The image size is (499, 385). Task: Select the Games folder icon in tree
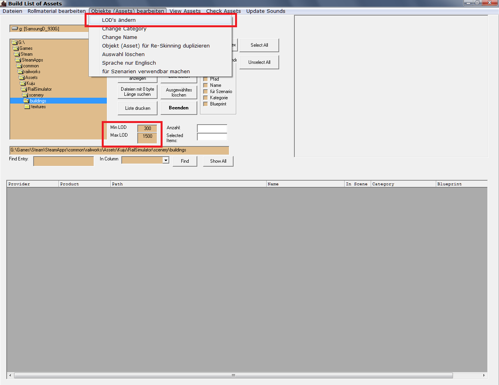click(x=16, y=48)
